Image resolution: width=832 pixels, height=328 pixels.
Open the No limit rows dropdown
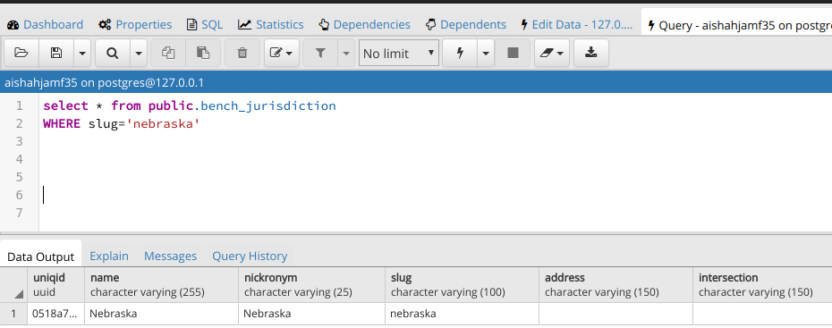(x=399, y=53)
